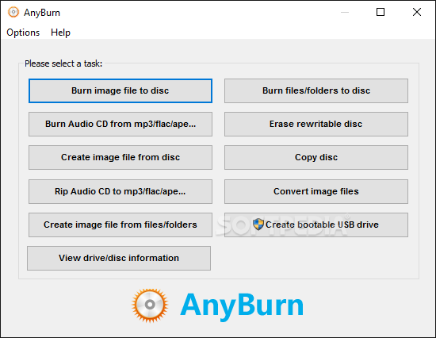The image size is (436, 338).
Task: Start Burn Audio CD from mp3/flac/ape
Action: tap(120, 125)
